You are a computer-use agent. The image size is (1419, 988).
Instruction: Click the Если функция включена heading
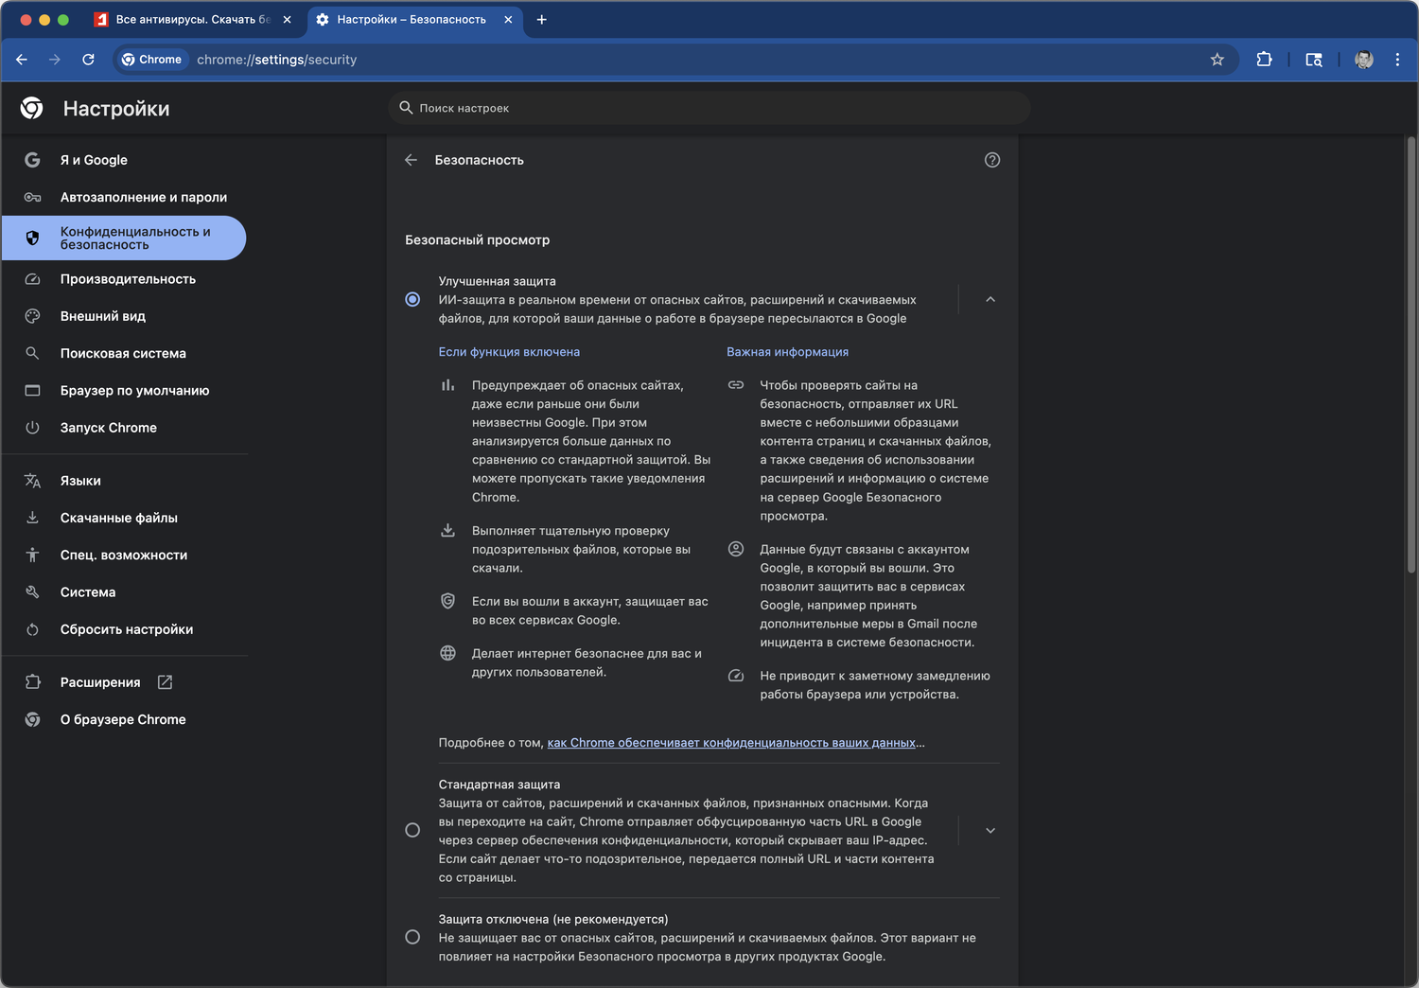point(509,352)
